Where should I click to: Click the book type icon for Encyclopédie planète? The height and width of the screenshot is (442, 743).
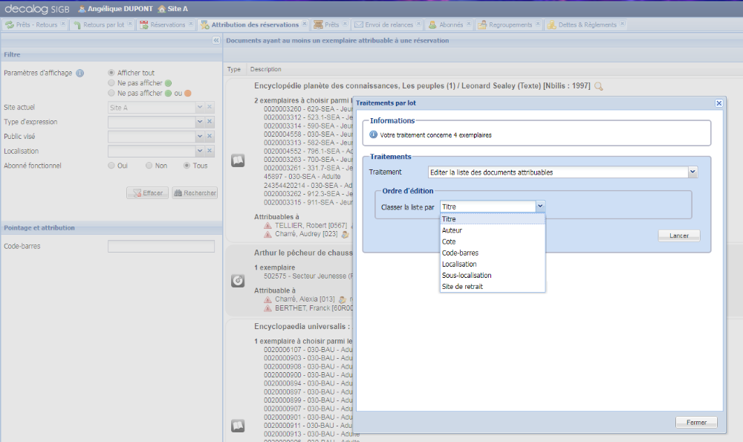(x=238, y=160)
